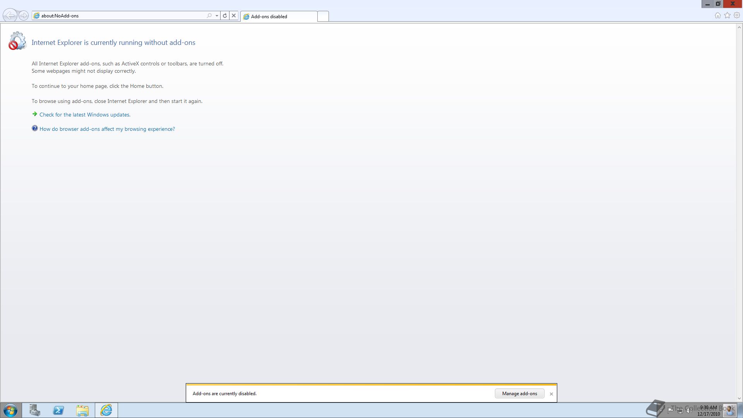Select the 'Add-ons disabled' tab

coord(279,16)
